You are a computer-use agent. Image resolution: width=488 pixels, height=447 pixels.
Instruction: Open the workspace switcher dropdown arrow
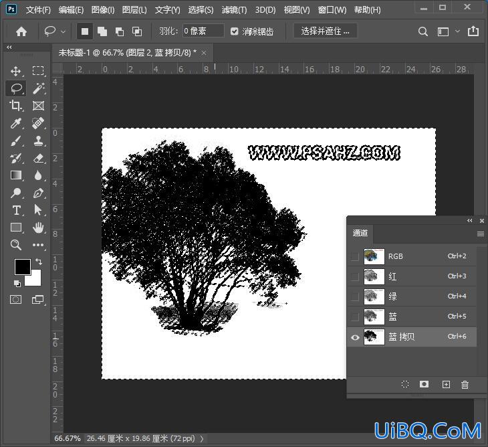(457, 31)
